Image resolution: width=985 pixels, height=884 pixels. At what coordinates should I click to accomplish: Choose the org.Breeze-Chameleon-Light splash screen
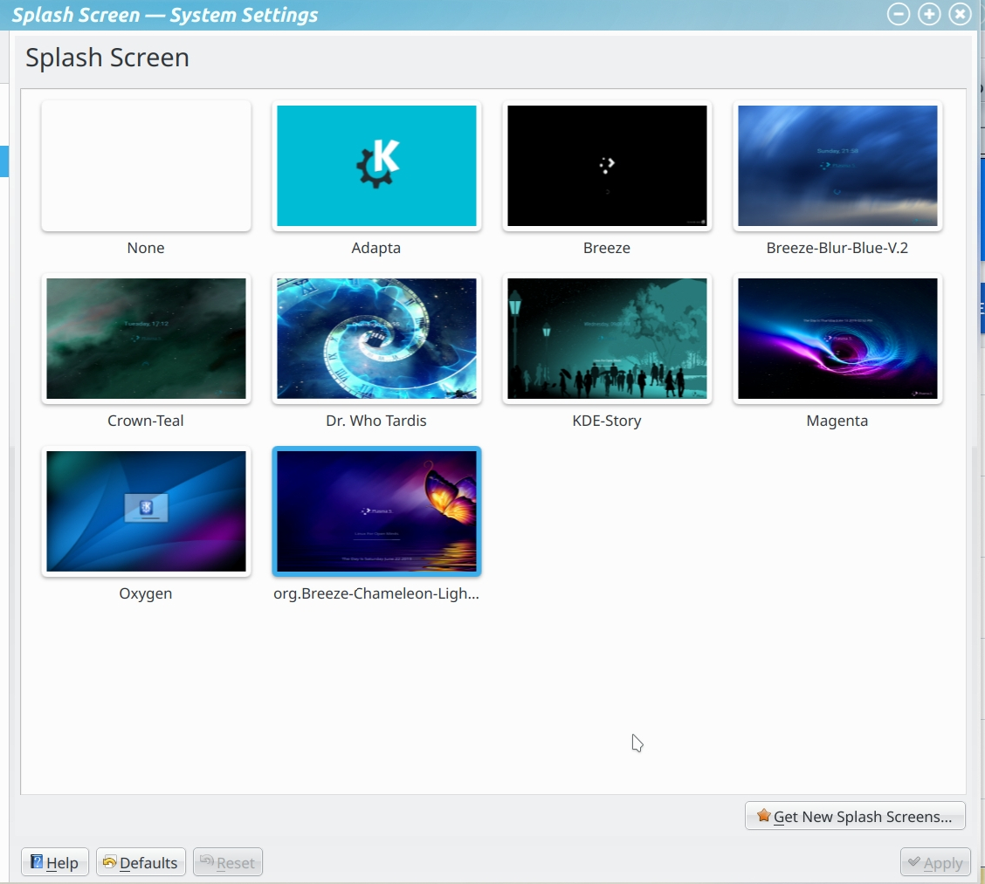(375, 511)
